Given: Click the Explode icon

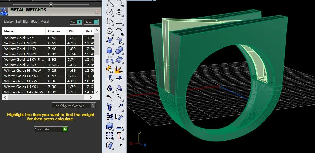Looking at the screenshot, I should [x=119, y=70].
